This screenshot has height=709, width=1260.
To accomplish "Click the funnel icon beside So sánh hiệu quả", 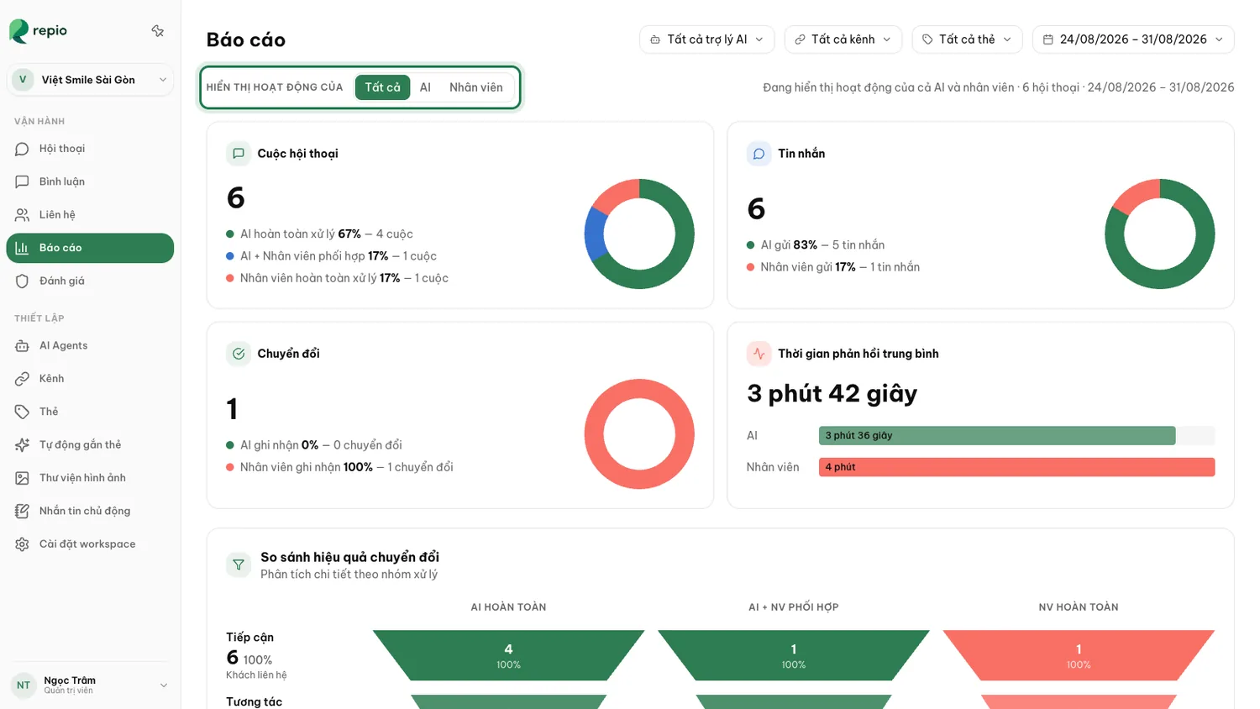I will coord(239,565).
